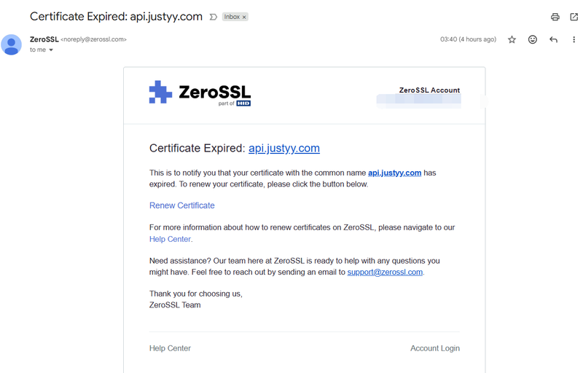Click the print email icon

[555, 17]
